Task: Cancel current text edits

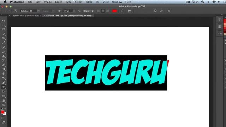Action: 155,11
